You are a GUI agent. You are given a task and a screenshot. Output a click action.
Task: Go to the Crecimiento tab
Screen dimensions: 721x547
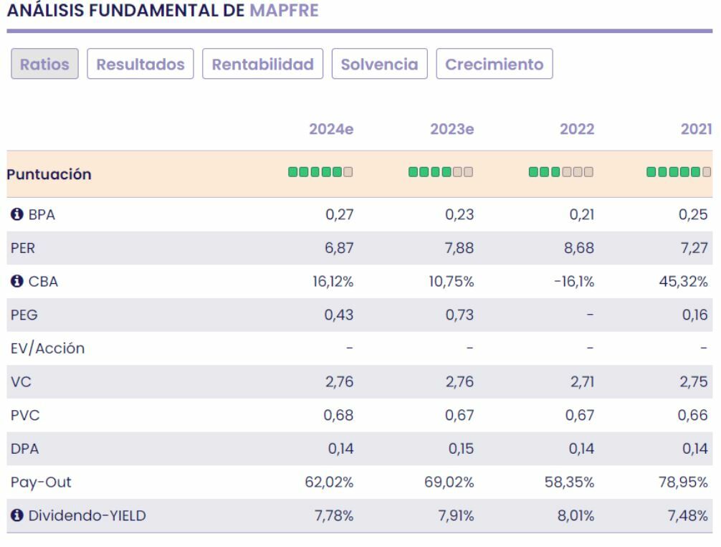tap(495, 65)
